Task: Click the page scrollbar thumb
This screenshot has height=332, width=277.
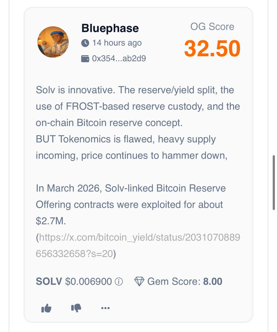Action: coord(274,182)
